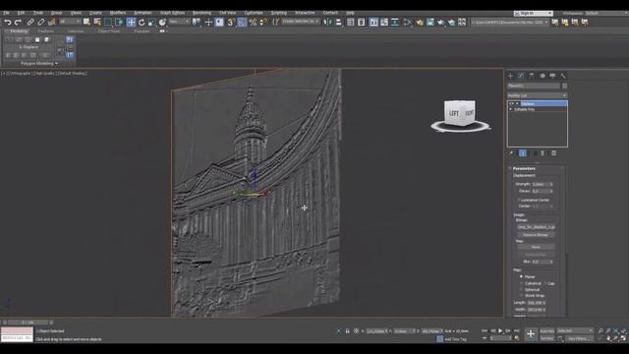Click the Set Key button

(x=546, y=338)
